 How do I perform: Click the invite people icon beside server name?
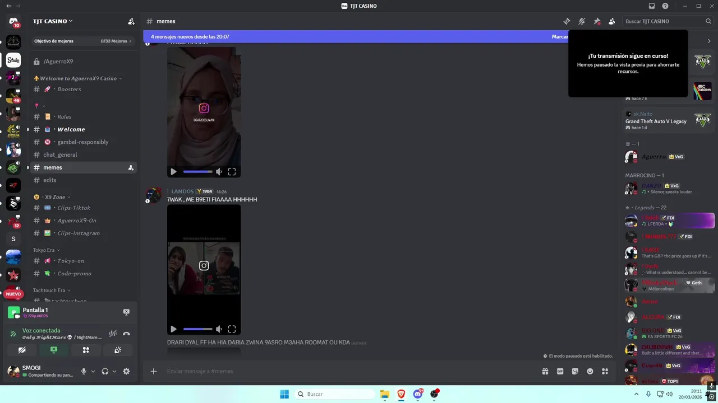tap(131, 21)
